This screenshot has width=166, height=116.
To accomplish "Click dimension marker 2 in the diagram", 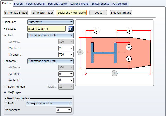I will (96, 31).
